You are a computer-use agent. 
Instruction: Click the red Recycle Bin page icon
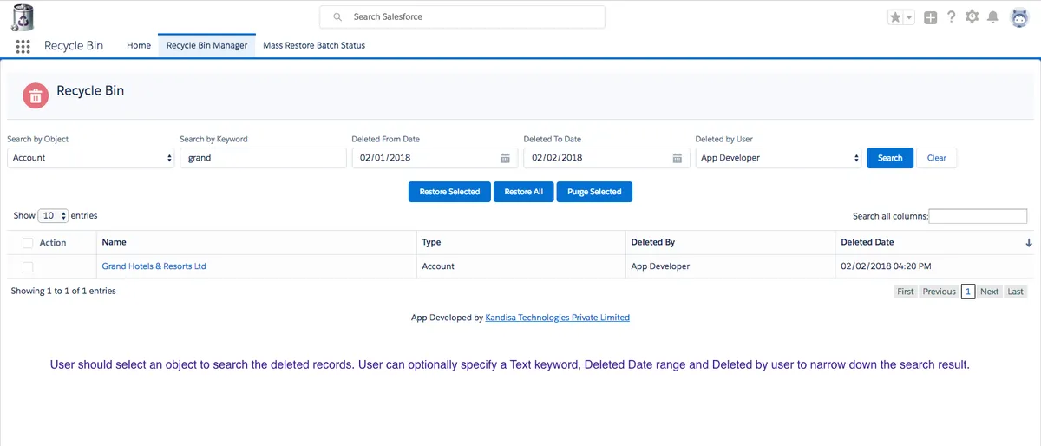click(36, 95)
